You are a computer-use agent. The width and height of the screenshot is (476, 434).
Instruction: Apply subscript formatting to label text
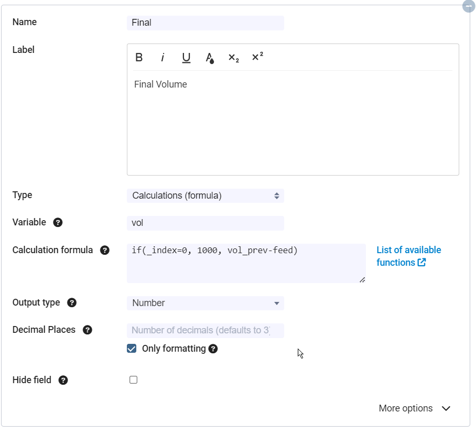coord(233,58)
